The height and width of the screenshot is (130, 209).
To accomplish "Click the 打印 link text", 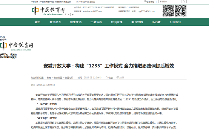I will [x=122, y=78].
